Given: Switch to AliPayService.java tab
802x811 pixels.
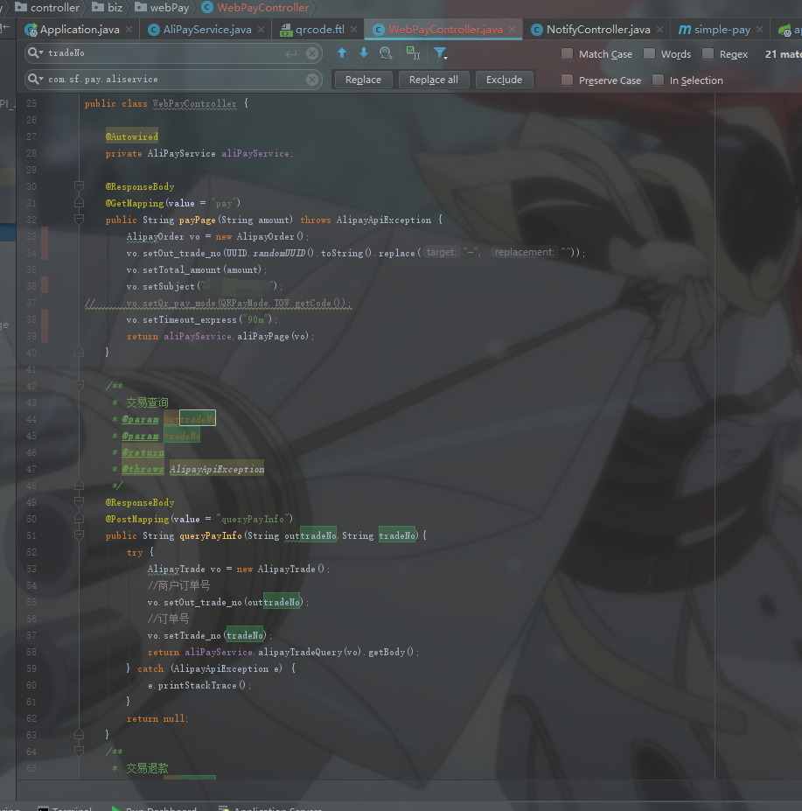Looking at the screenshot, I should tap(206, 30).
